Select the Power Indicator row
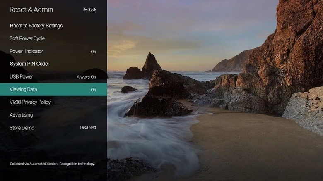Image resolution: width=323 pixels, height=181 pixels. (x=53, y=51)
